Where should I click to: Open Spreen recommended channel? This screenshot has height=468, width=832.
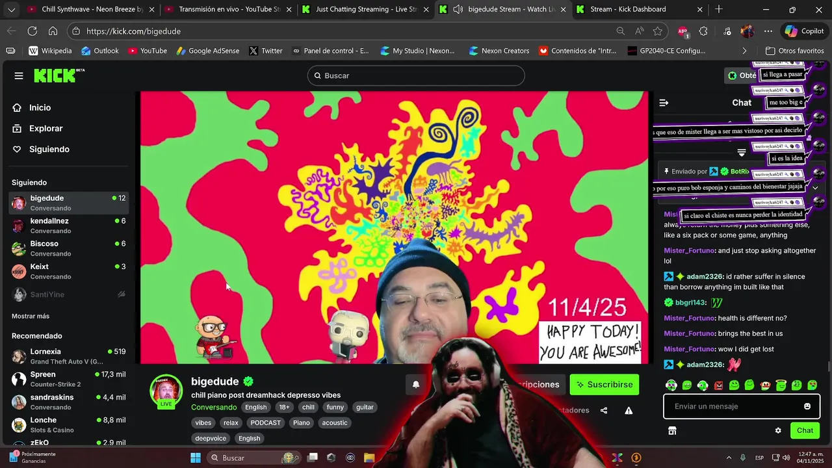[69, 379]
